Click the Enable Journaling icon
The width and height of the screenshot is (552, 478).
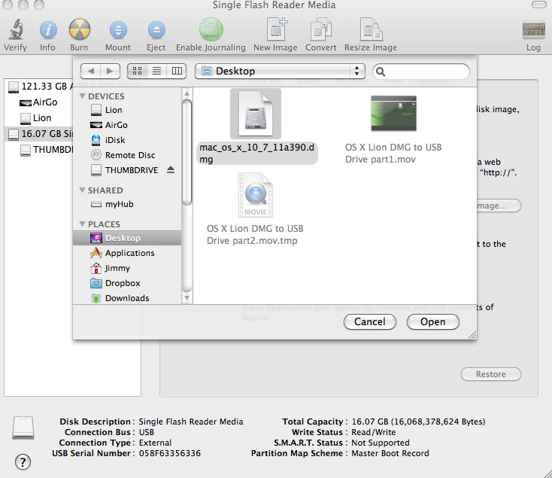tap(211, 29)
